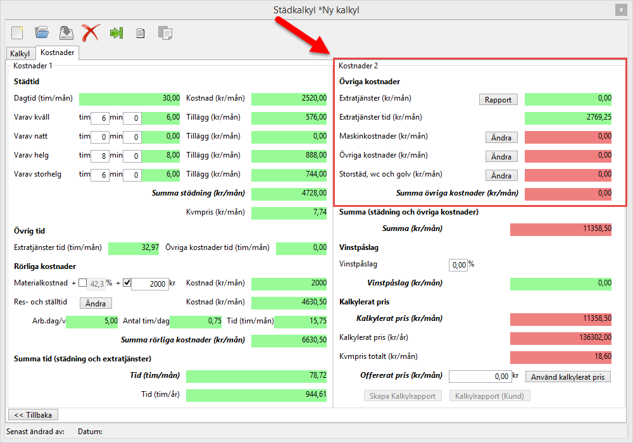The image size is (633, 443).
Task: Click Ändra next to Maskinkostnader
Action: (501, 137)
